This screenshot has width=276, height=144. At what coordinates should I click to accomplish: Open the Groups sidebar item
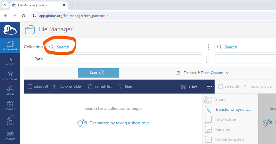[10, 91]
